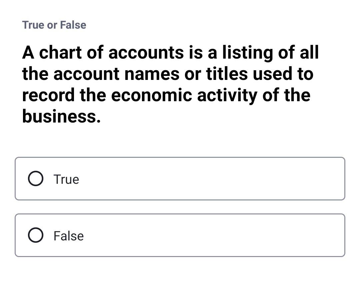Tap the circle next to True
360x288 pixels.
click(35, 179)
